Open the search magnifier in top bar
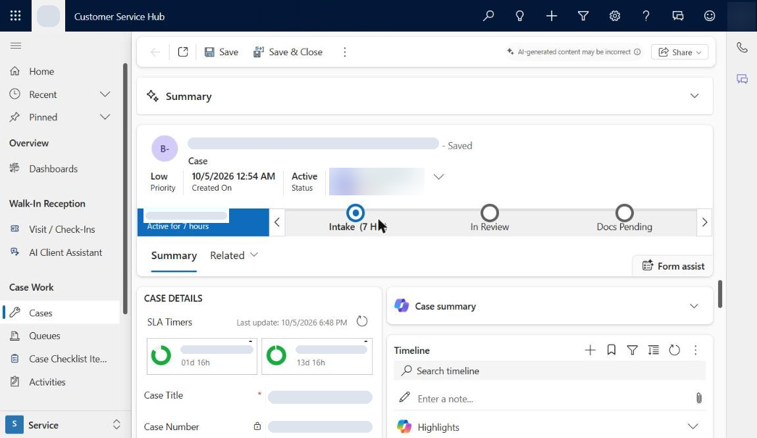The image size is (757, 438). pyautogui.click(x=488, y=16)
